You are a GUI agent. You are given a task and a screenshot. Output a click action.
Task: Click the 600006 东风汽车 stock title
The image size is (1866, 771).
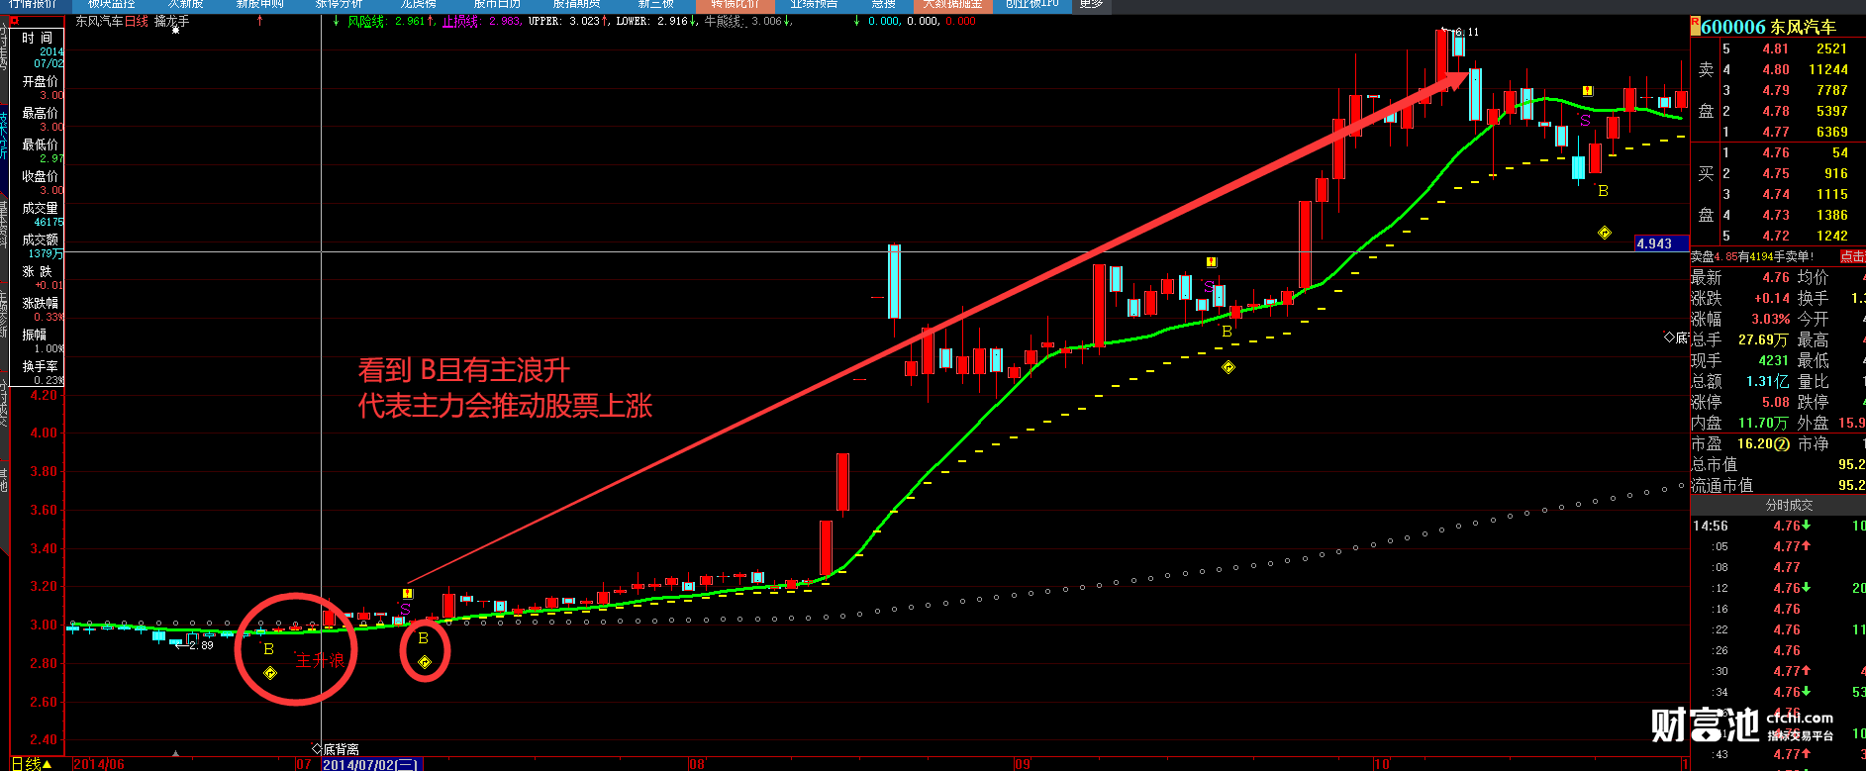pos(1769,27)
